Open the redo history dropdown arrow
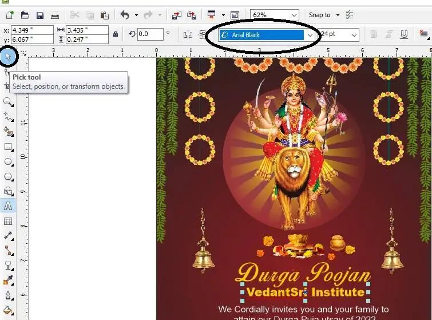 click(160, 15)
